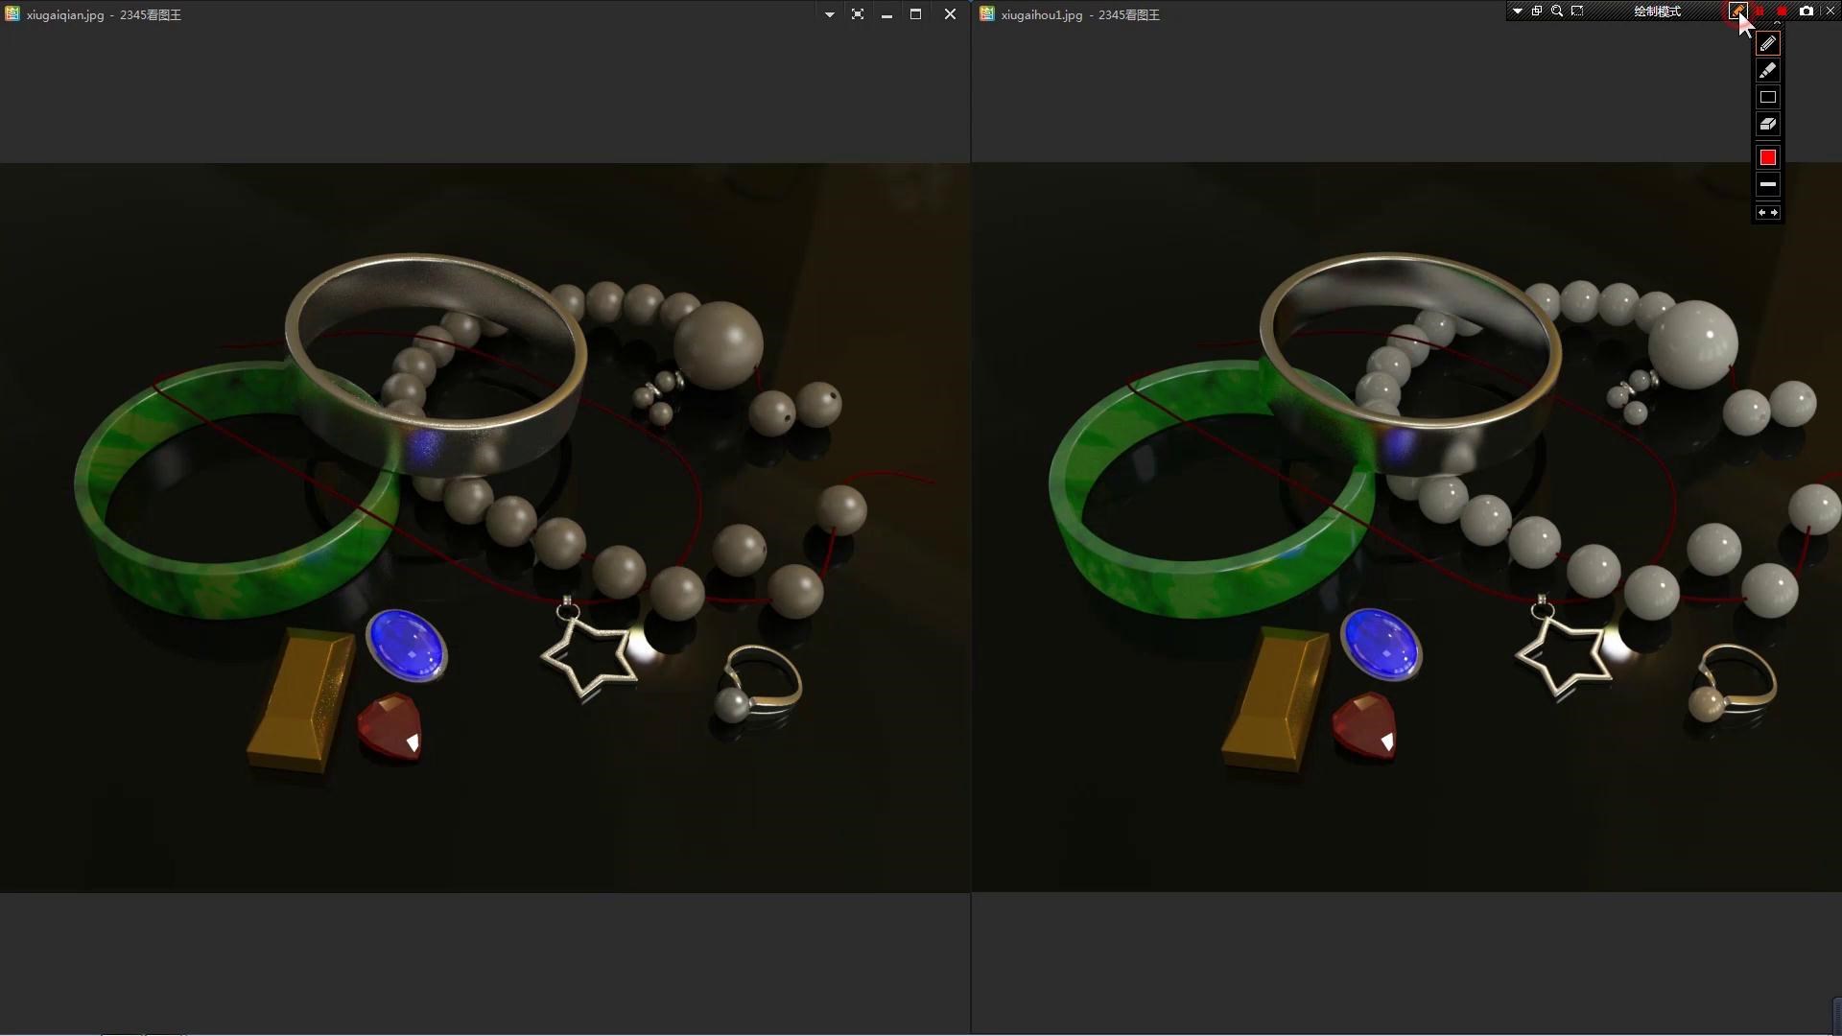Open the left window title dropdown arrow
Image resolution: width=1842 pixels, height=1036 pixels.
[829, 14]
